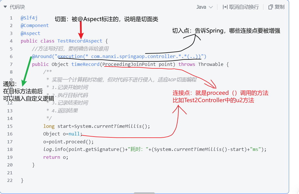This screenshot has height=194, width=299.
Task: Click line number 4 in gutter
Action: [x=11, y=41]
